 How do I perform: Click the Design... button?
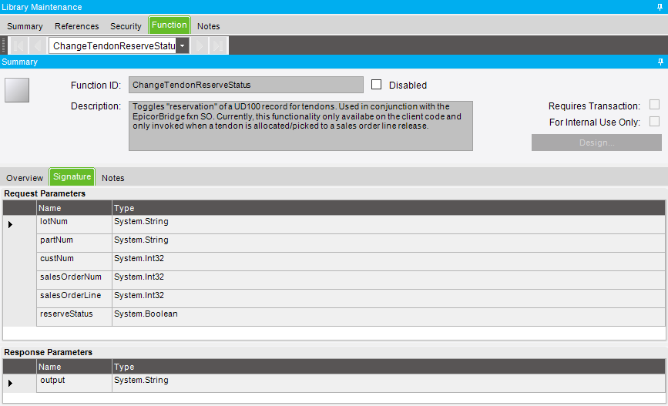[x=596, y=143]
